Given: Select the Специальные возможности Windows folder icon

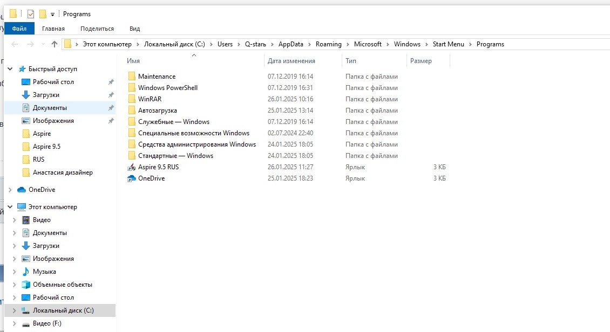Looking at the screenshot, I should coord(132,133).
